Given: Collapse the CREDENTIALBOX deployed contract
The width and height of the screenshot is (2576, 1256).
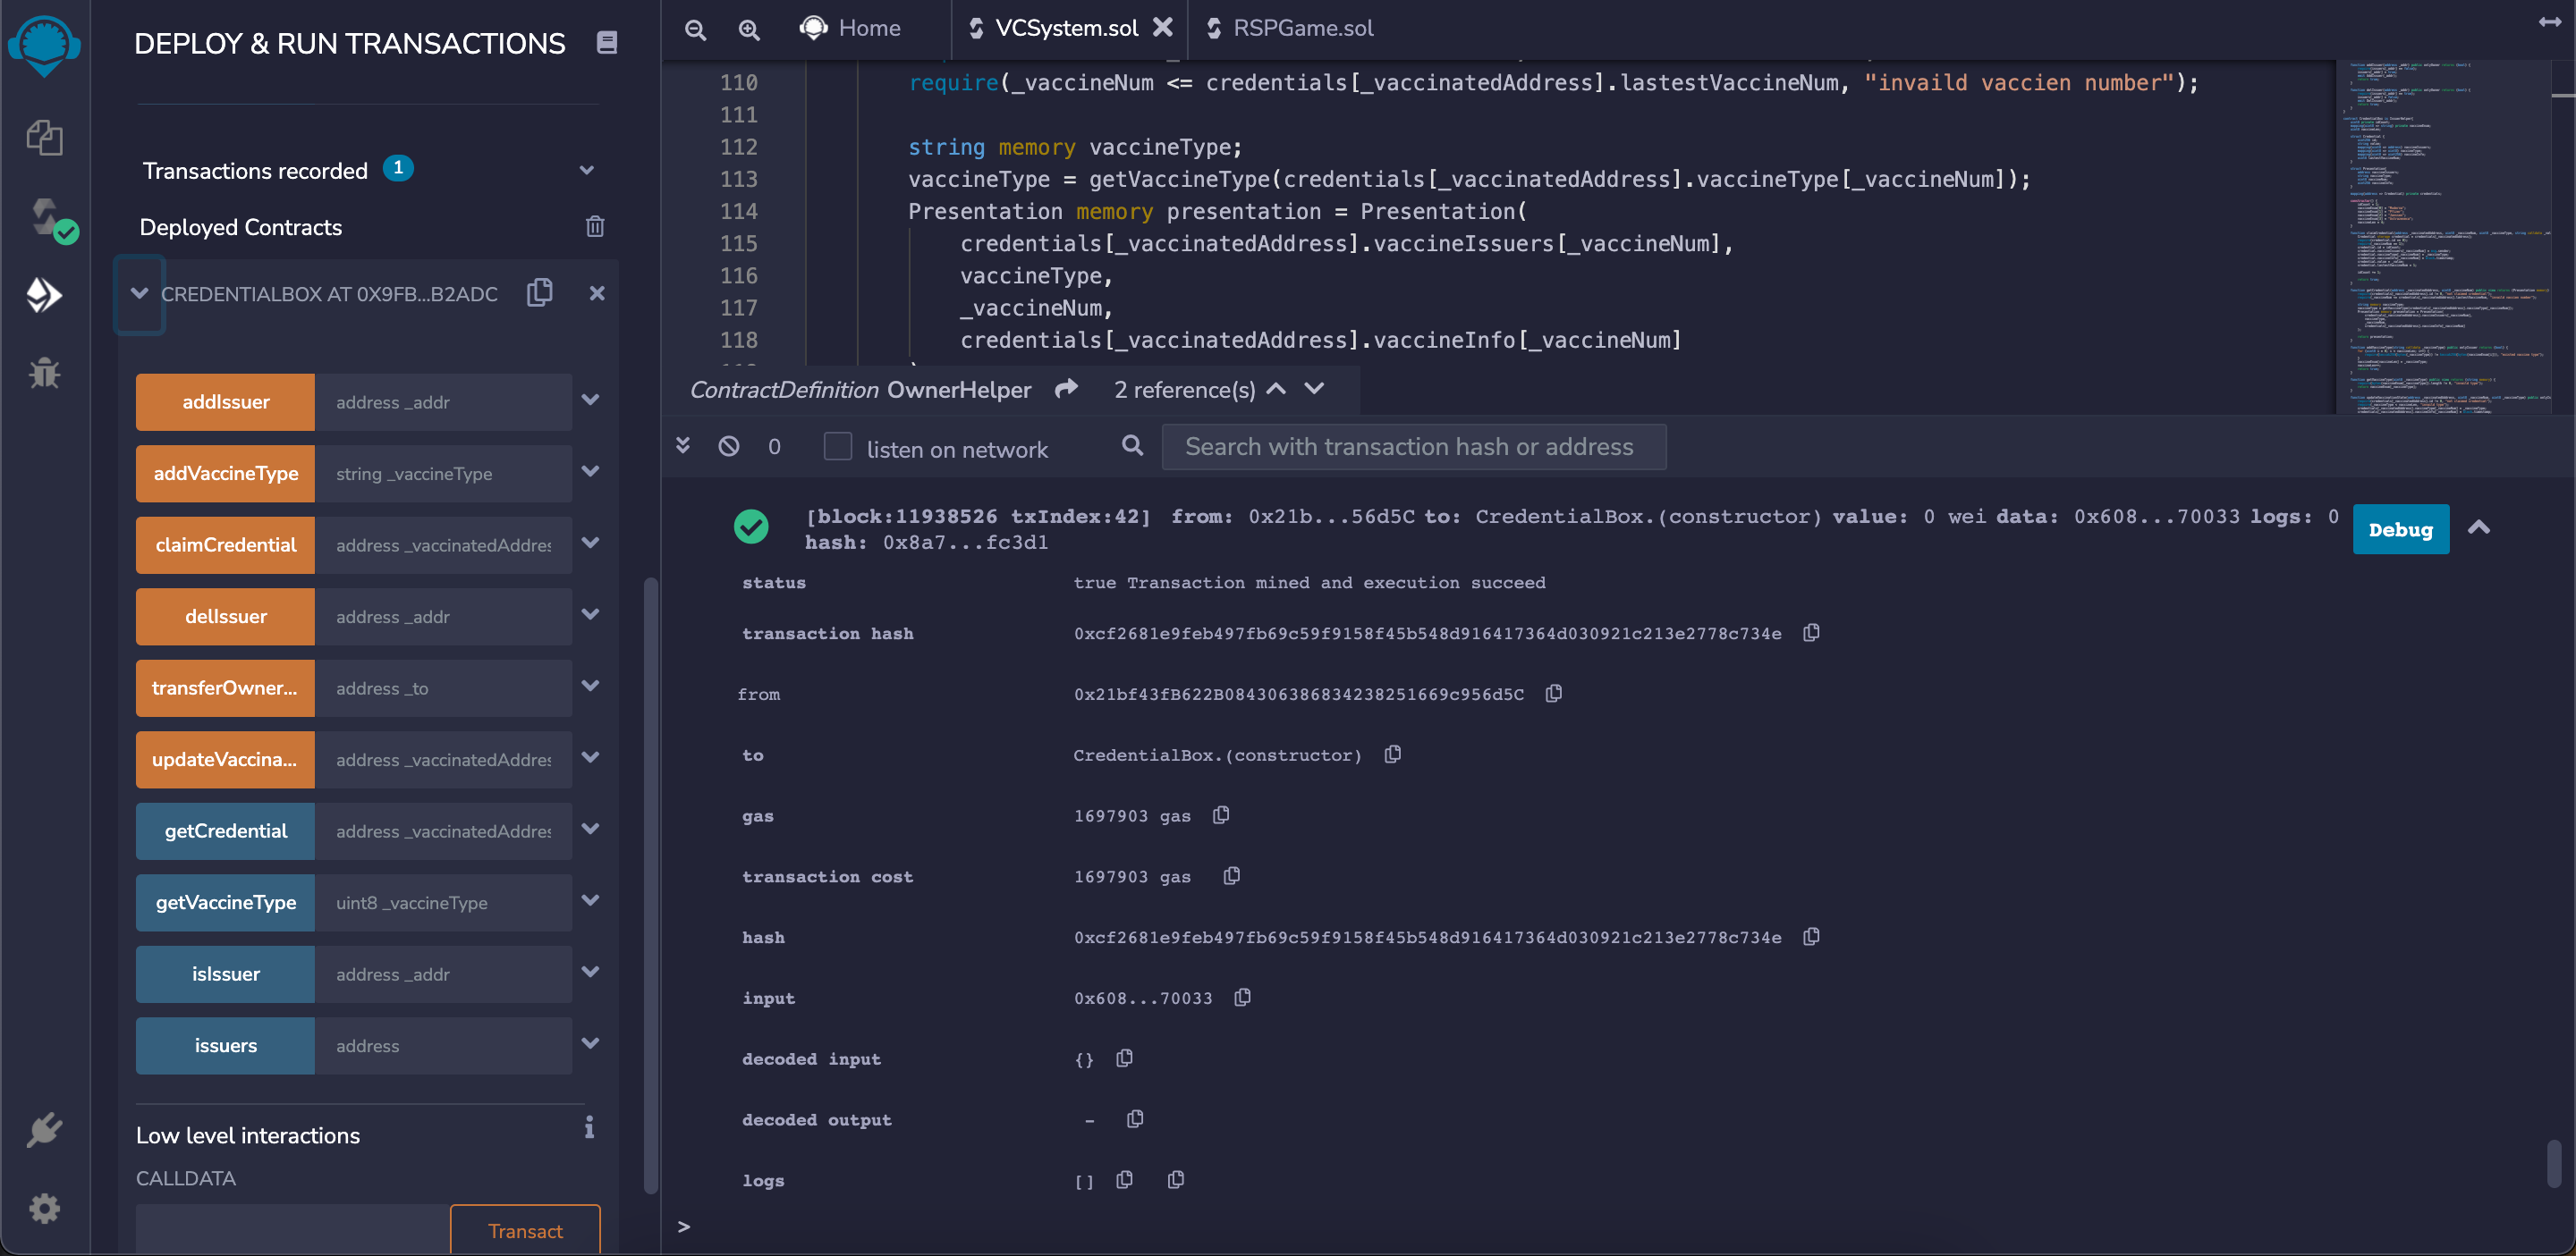Looking at the screenshot, I should 139,294.
